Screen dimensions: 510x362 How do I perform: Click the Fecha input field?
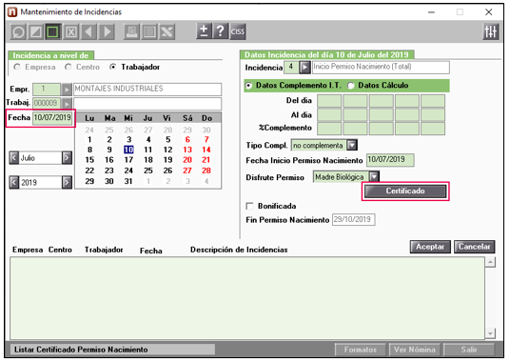coord(52,118)
